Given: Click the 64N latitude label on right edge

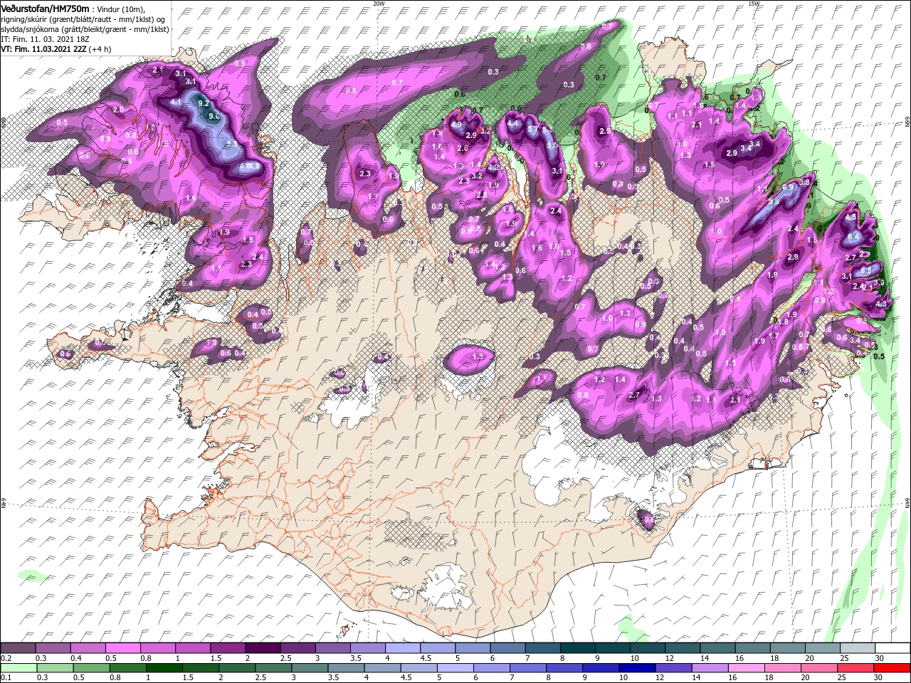Looking at the screenshot, I should pos(907,503).
